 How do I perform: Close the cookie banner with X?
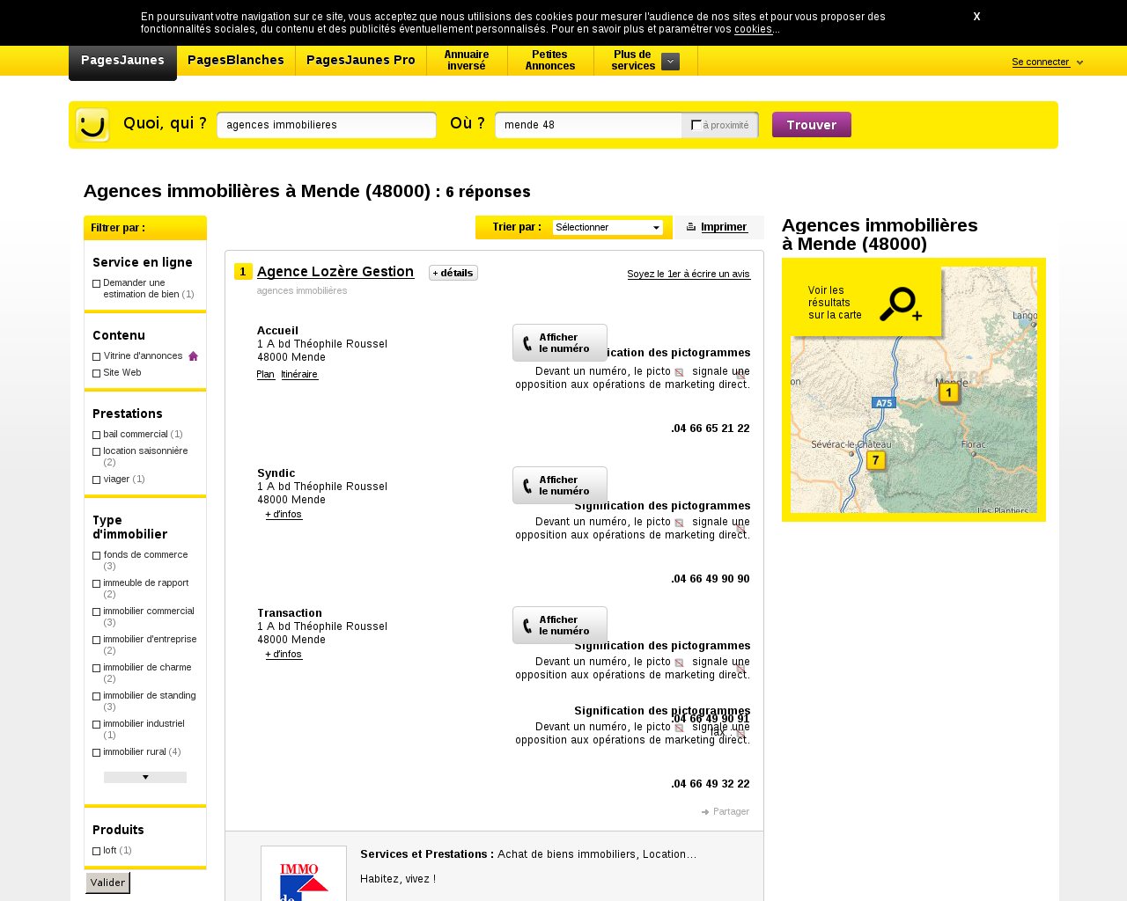tap(976, 17)
